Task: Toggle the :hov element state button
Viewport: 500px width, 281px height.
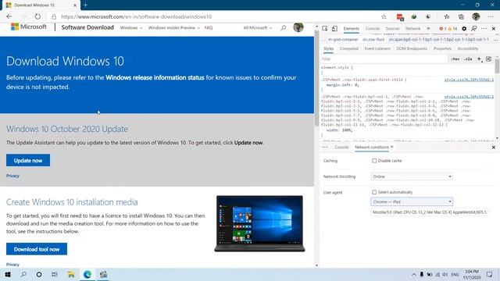Action: click(x=455, y=59)
